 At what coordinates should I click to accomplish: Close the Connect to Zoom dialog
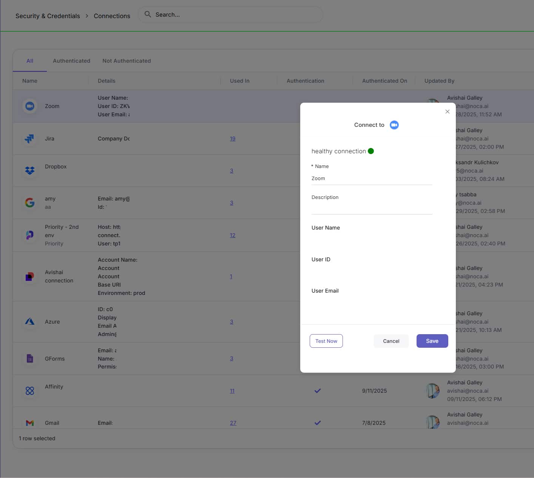point(447,111)
